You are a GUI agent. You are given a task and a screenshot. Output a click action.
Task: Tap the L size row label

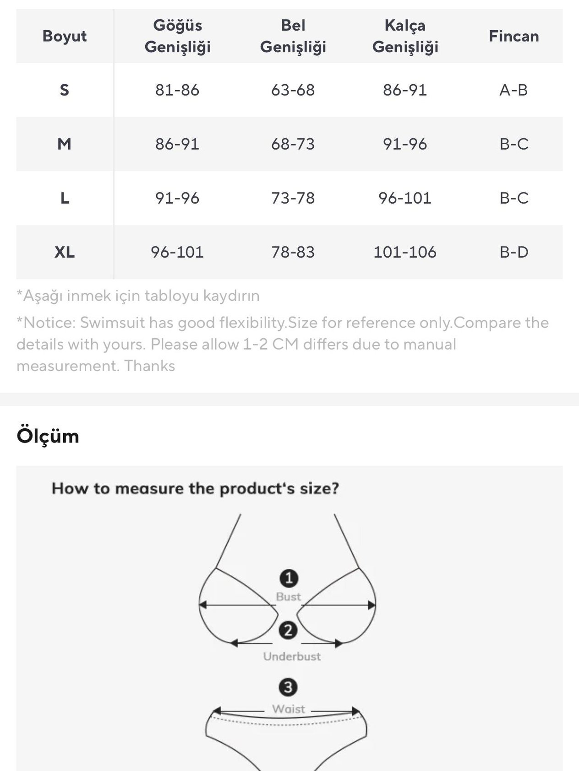(x=65, y=198)
